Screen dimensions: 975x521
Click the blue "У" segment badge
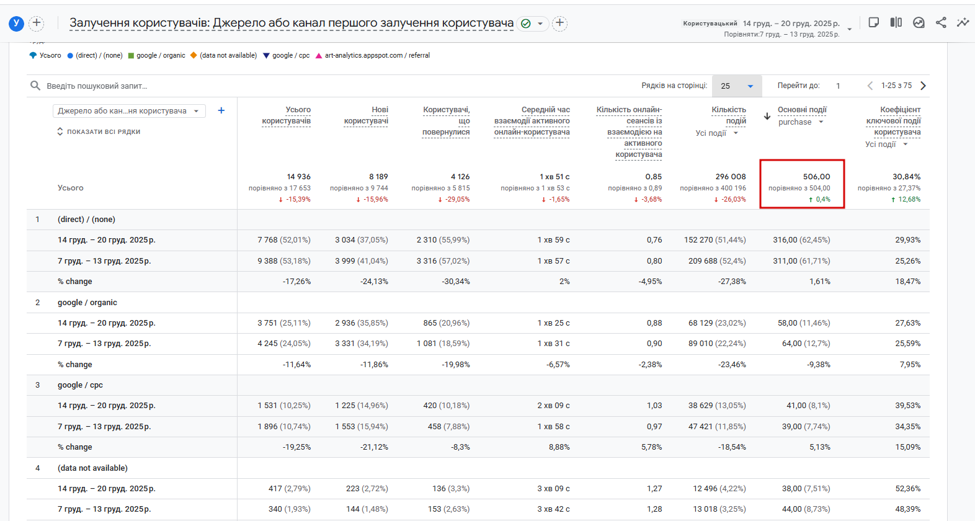[x=16, y=24]
